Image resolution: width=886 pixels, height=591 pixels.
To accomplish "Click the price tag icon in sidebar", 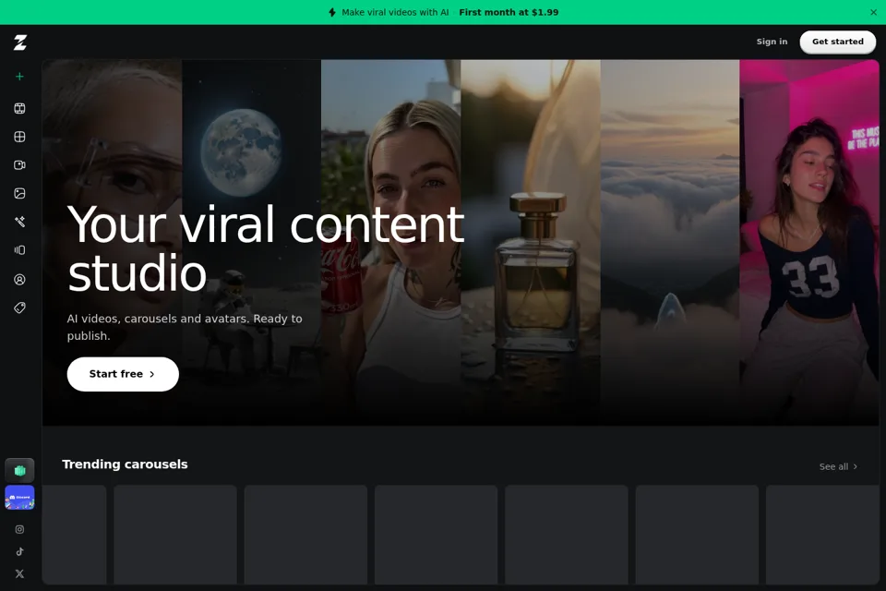I will (19, 308).
